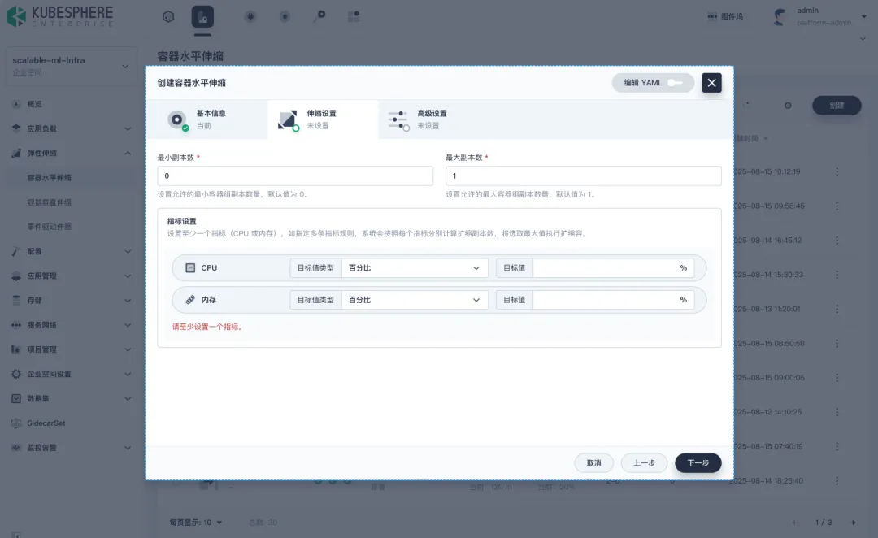Click the 基本信息 step icon
878x538 pixels.
177,119
